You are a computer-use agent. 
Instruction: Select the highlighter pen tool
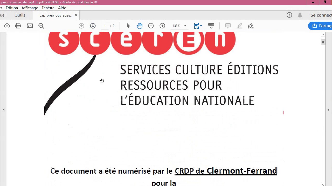[239, 26]
